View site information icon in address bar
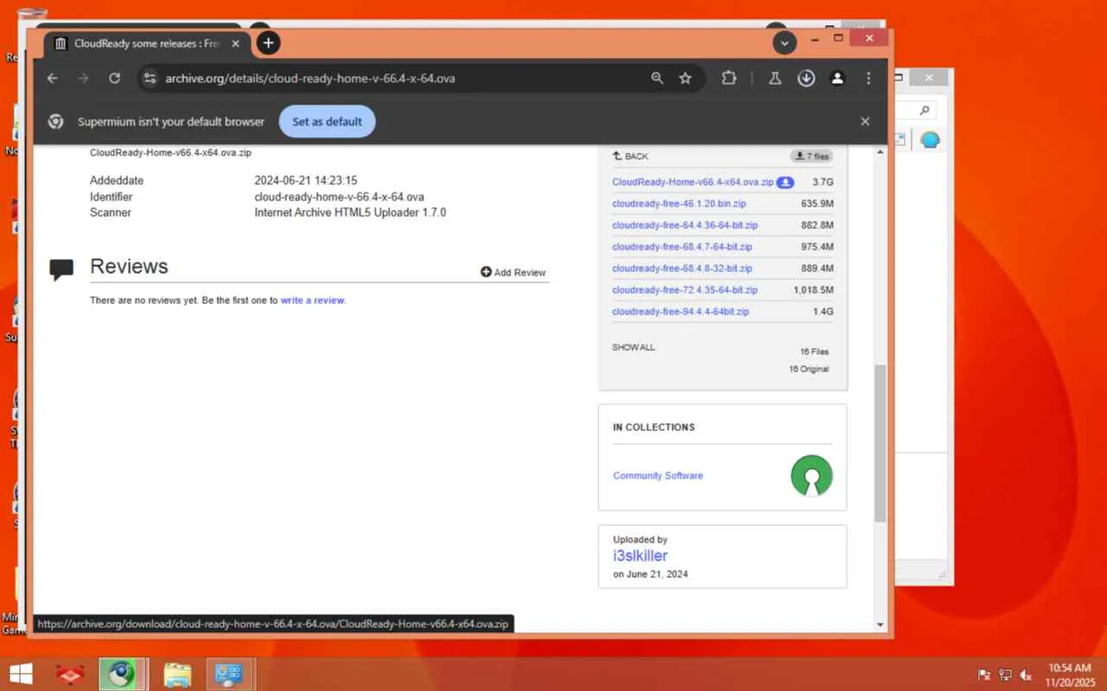This screenshot has height=691, width=1107. (150, 79)
